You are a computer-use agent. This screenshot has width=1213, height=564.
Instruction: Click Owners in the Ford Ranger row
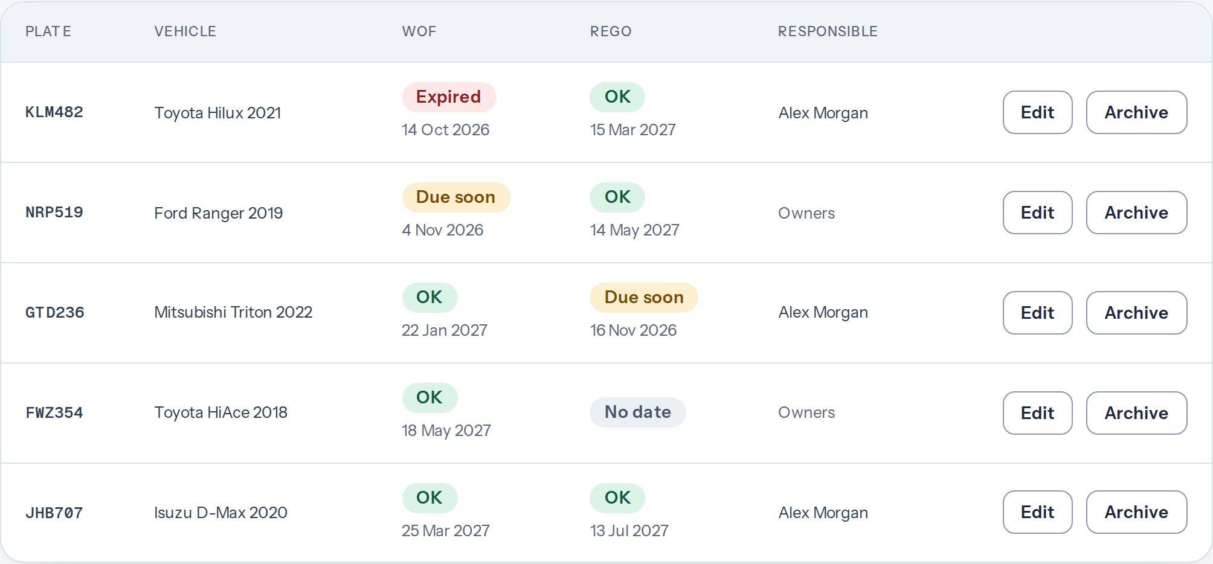coord(806,213)
